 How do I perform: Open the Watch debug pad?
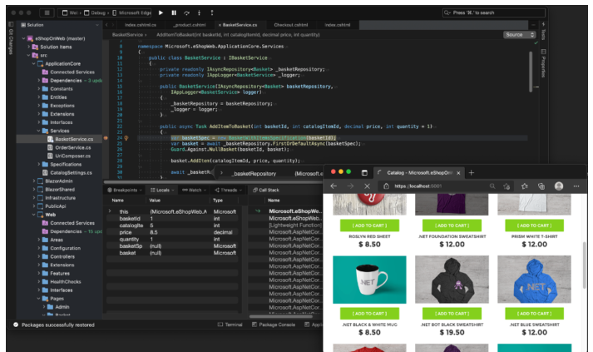195,190
